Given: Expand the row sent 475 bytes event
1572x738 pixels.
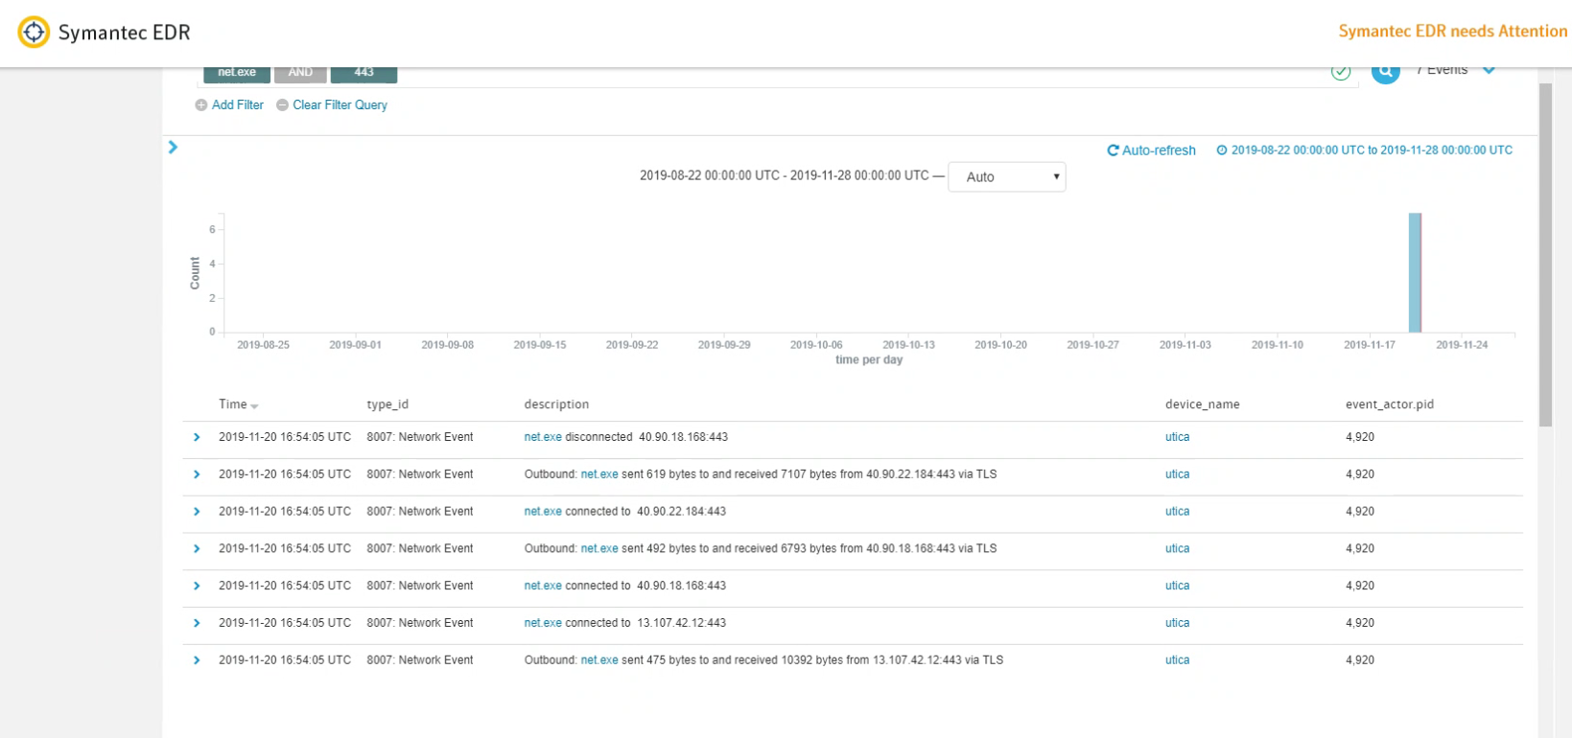Looking at the screenshot, I should click(197, 660).
